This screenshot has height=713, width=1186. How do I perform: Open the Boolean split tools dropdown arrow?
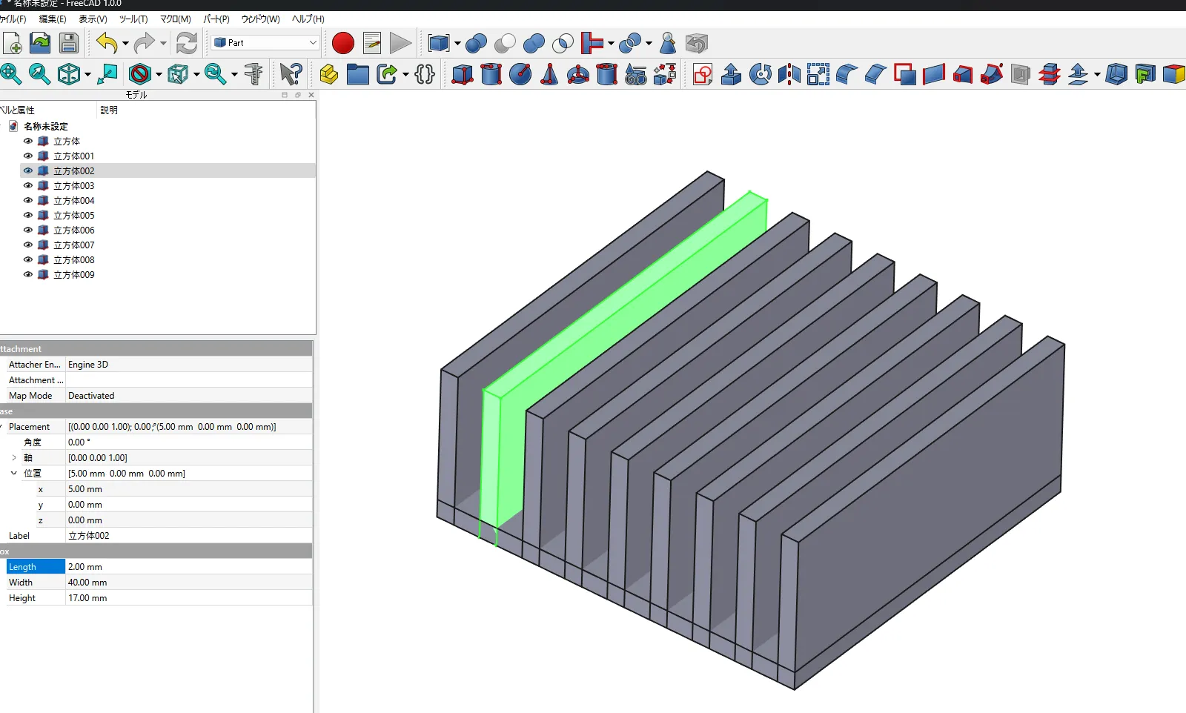coord(649,44)
